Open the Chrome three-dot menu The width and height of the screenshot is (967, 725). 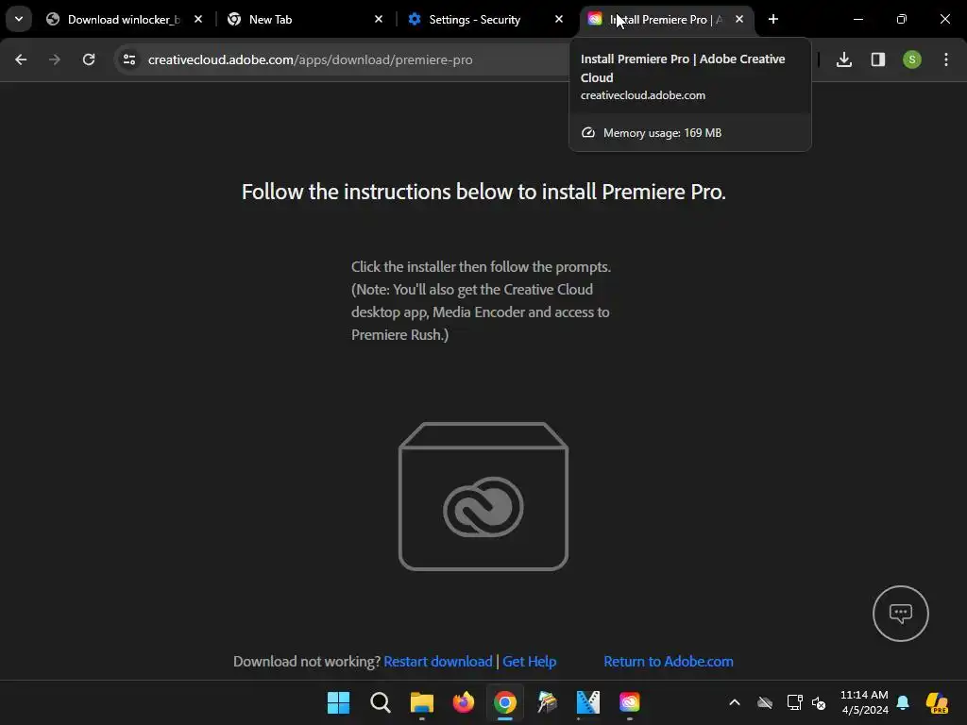click(946, 59)
